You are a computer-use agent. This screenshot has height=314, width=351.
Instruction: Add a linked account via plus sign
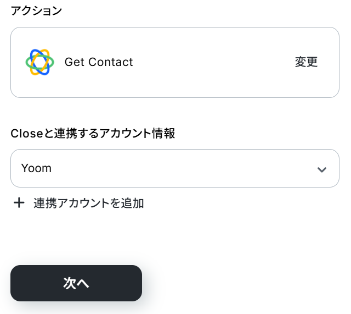pyautogui.click(x=19, y=203)
